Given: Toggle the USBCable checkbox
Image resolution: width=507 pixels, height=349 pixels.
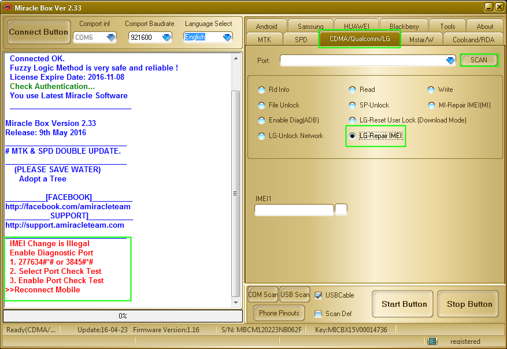Looking at the screenshot, I should click(318, 295).
